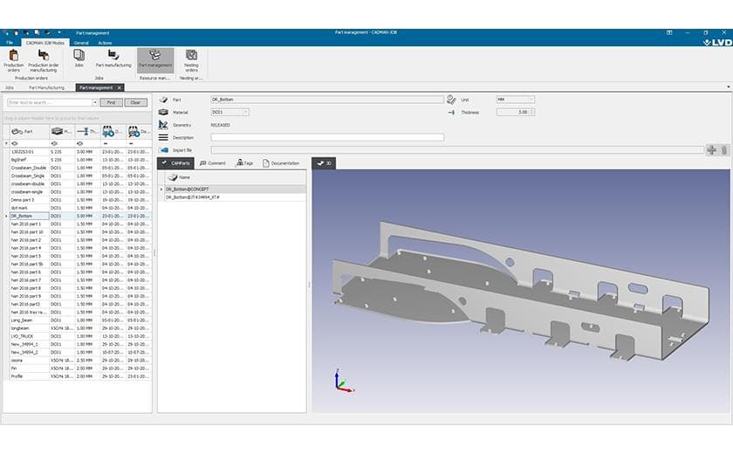The width and height of the screenshot is (733, 454).
Task: Click the last date column header
Action: pyautogui.click(x=139, y=132)
